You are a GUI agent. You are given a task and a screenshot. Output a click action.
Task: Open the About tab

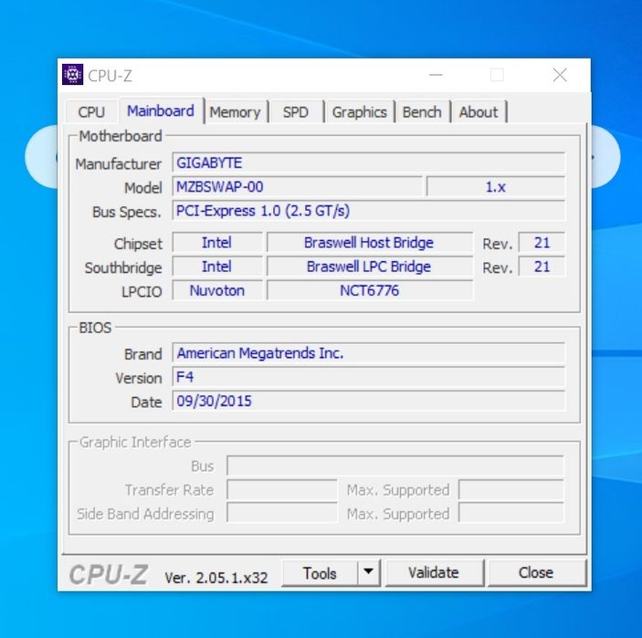click(479, 112)
